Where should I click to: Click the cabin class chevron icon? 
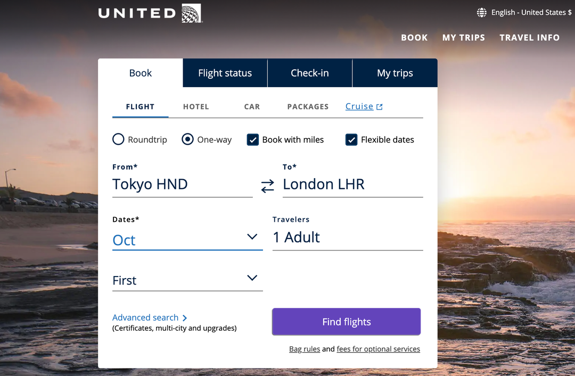point(252,277)
